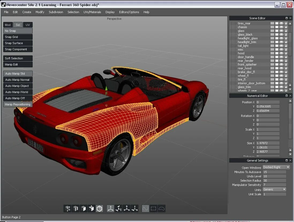Screen dimensions: 294x222
Task: Choose the lasso selection style icon
Action: (161, 209)
